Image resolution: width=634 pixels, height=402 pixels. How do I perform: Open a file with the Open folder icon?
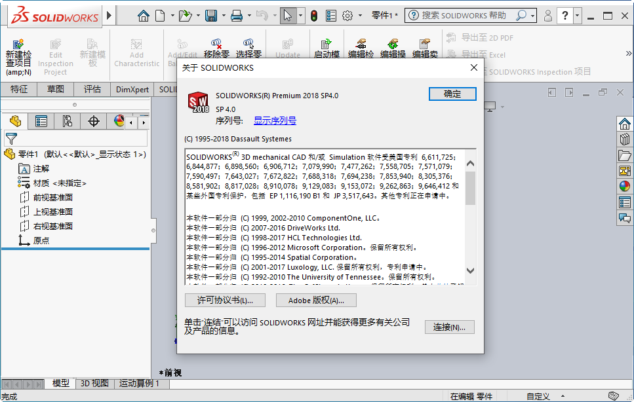(185, 16)
